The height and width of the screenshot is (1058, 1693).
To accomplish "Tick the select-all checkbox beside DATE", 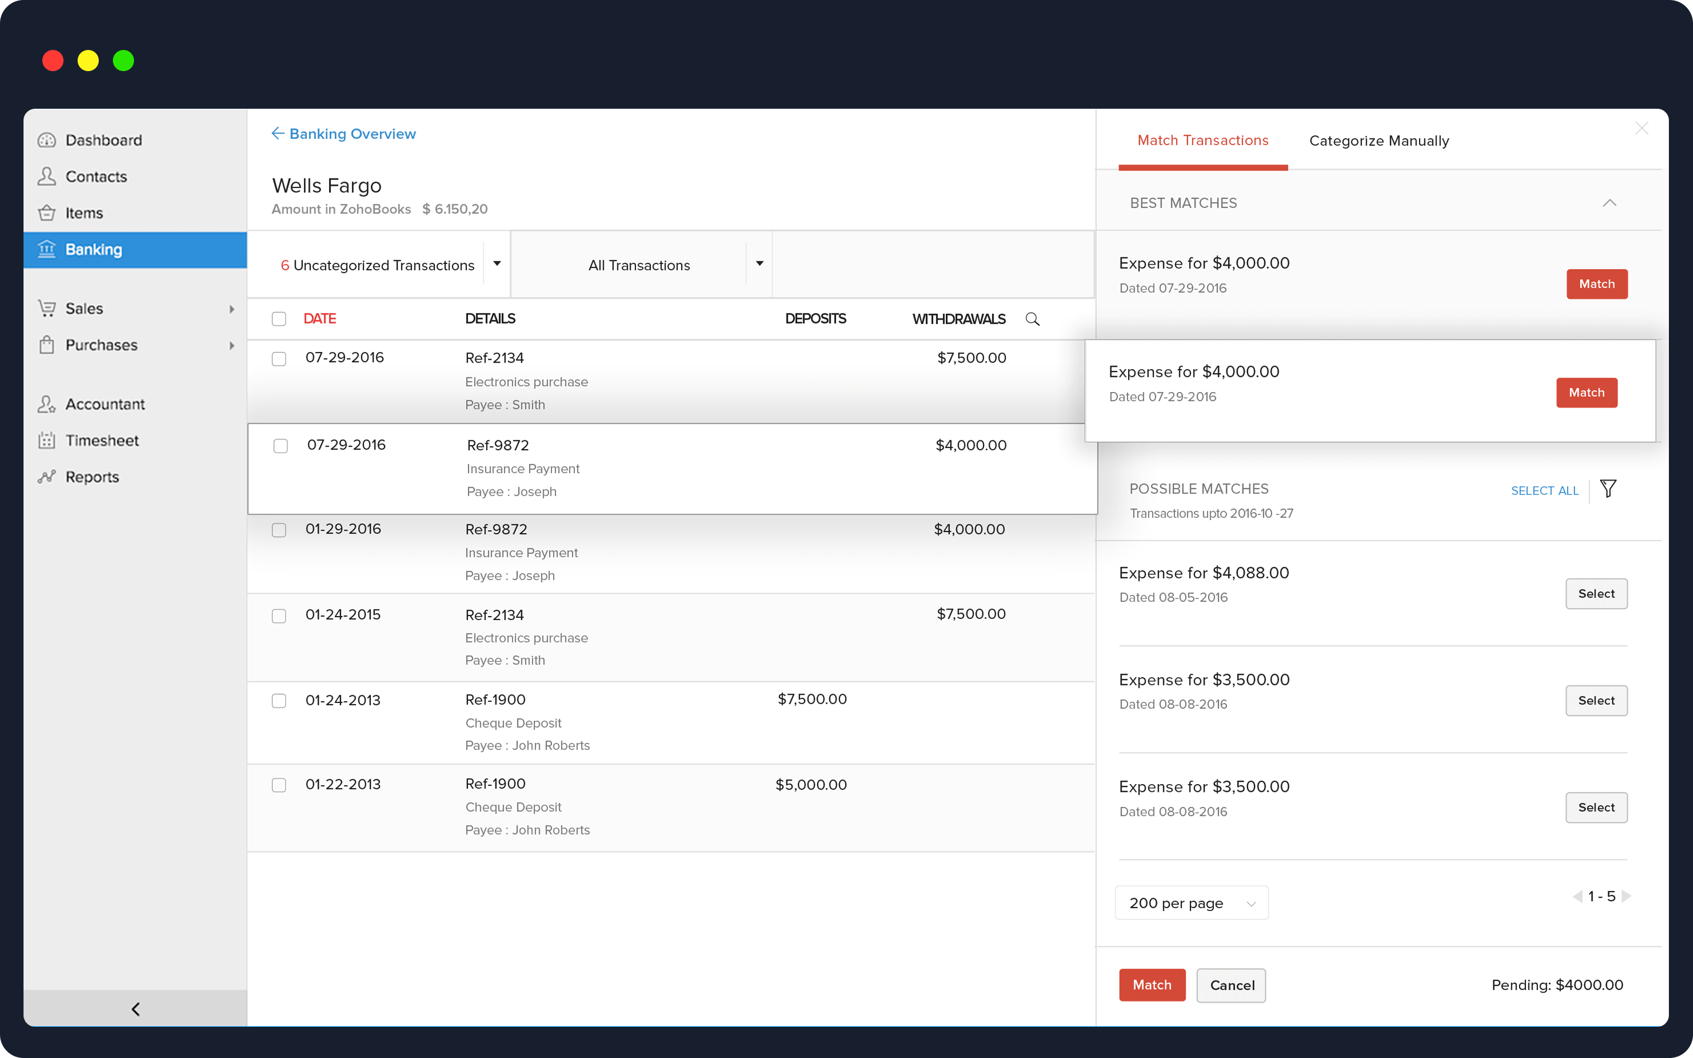I will pos(279,319).
